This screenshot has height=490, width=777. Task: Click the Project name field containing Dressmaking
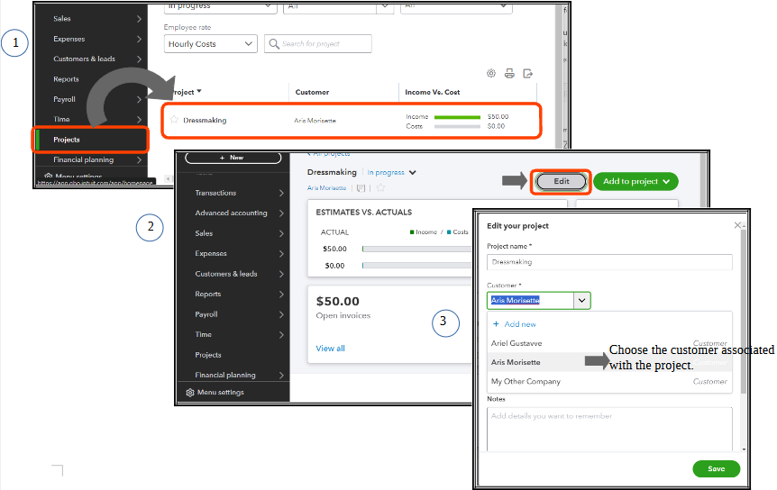[x=609, y=262]
